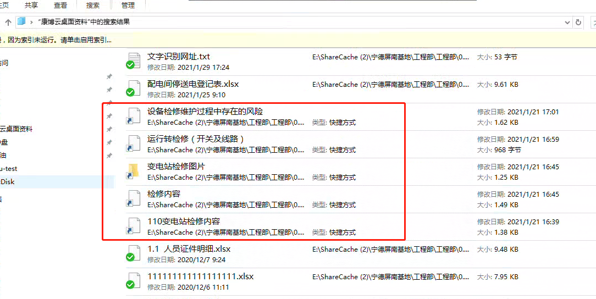Select the 1111111111111111.xlsx file name
The height and width of the screenshot is (299, 596).
click(200, 276)
